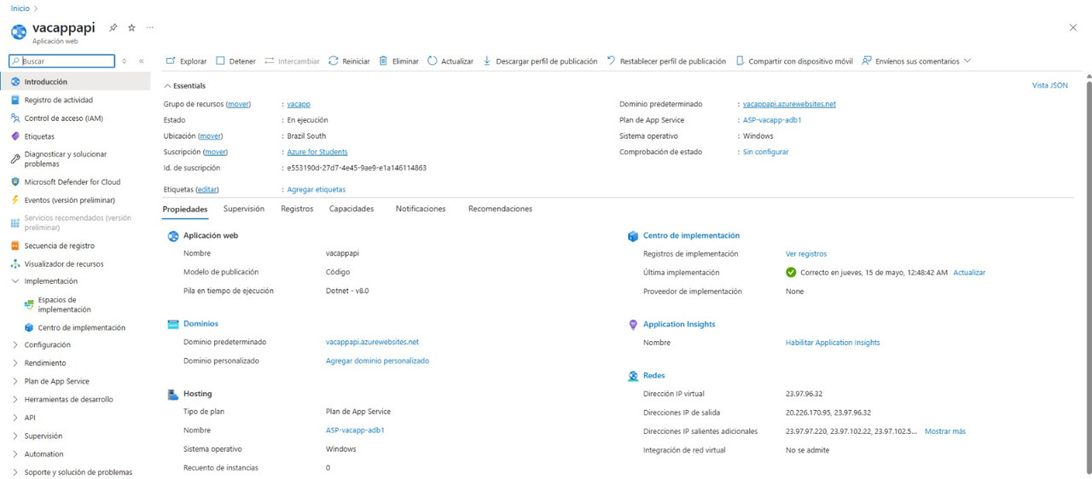The width and height of the screenshot is (1092, 479).
Task: Delete the app with Eliminar
Action: pyautogui.click(x=398, y=61)
